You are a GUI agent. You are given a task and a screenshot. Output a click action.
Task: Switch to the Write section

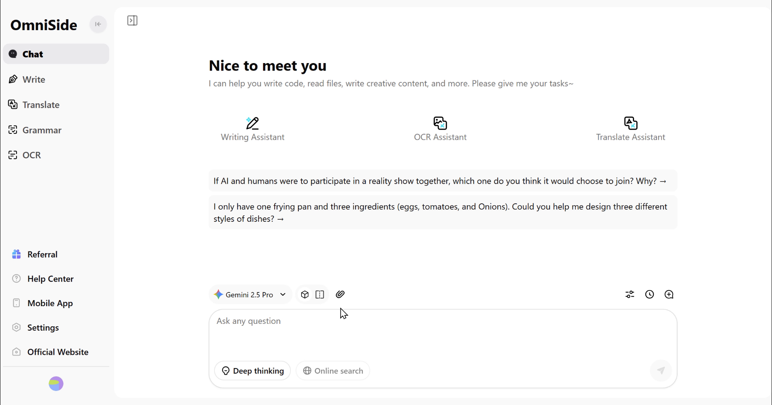[x=34, y=80]
